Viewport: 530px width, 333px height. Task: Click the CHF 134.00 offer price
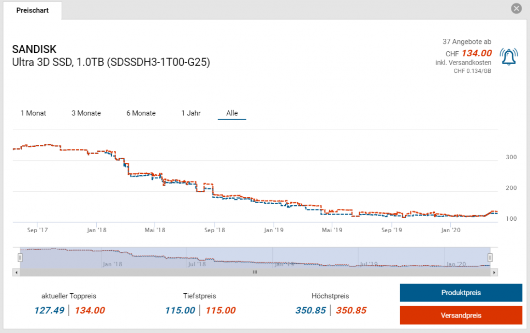click(476, 53)
